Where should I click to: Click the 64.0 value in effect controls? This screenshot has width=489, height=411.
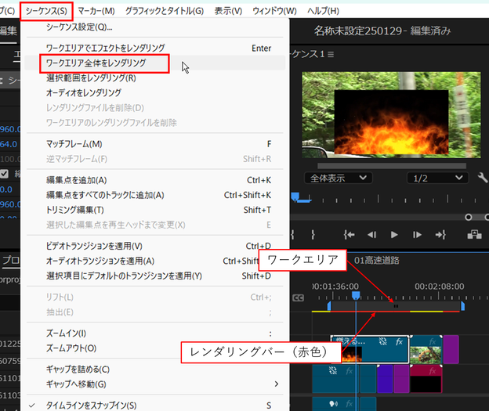tap(9, 144)
